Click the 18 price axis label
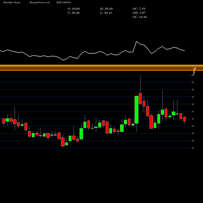203x203 pixels. (x=193, y=148)
